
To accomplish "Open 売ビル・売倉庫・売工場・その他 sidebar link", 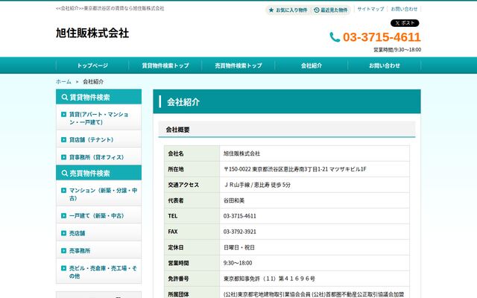I will (x=99, y=272).
